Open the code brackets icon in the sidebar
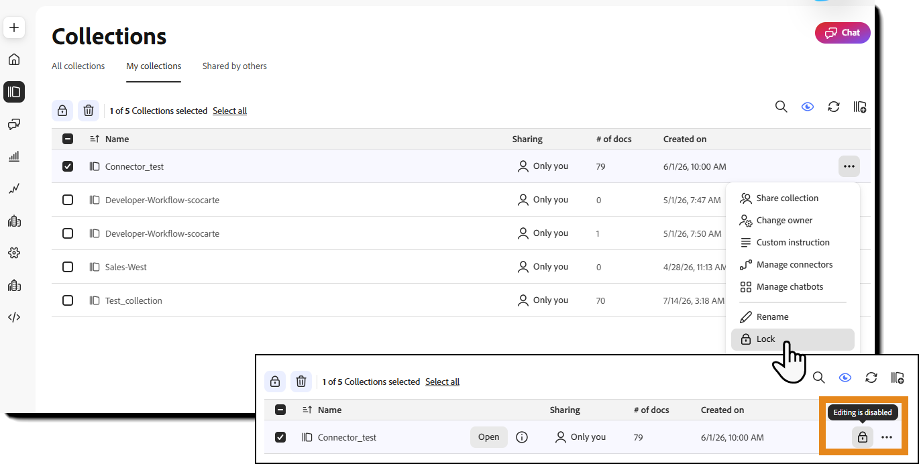 14,317
